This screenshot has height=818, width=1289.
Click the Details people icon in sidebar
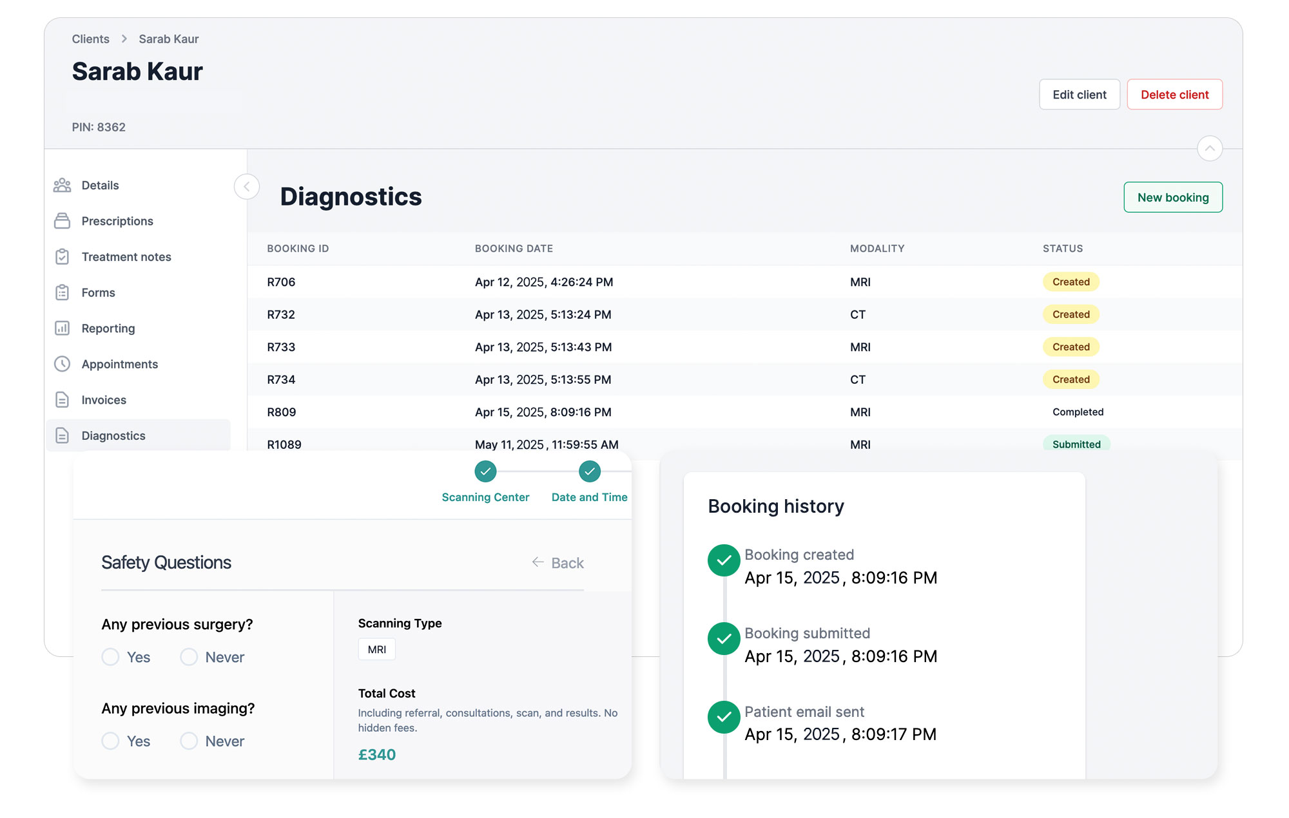tap(62, 185)
